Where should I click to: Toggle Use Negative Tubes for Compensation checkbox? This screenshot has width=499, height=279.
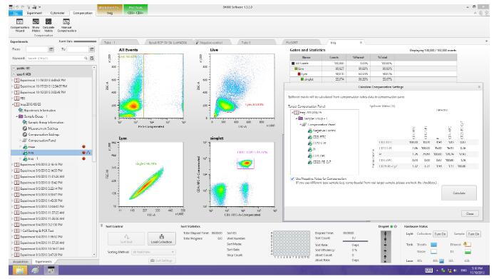pos(292,178)
